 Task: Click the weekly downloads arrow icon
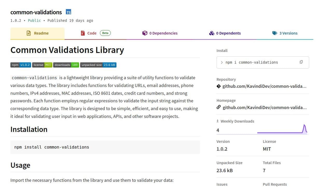click(218, 121)
